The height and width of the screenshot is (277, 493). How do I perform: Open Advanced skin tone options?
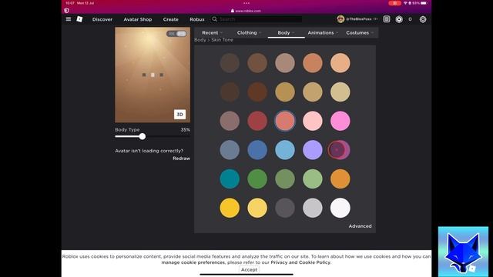pyautogui.click(x=360, y=226)
